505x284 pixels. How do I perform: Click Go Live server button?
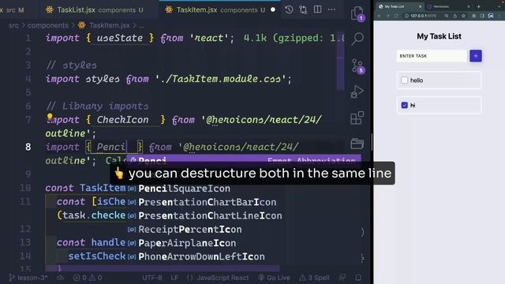274,278
